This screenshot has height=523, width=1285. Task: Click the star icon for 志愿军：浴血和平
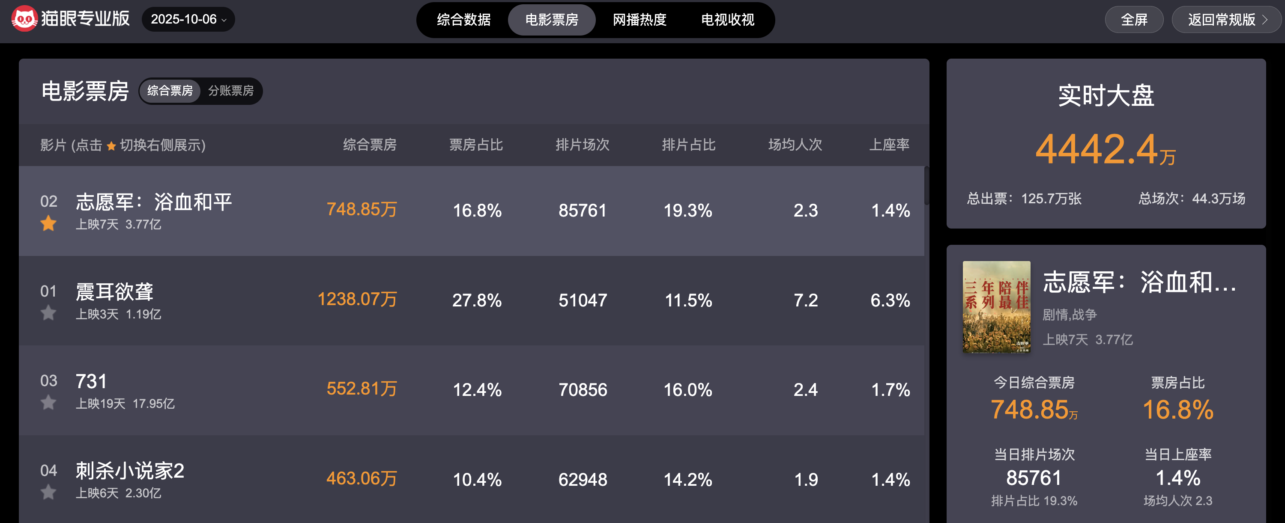(48, 223)
